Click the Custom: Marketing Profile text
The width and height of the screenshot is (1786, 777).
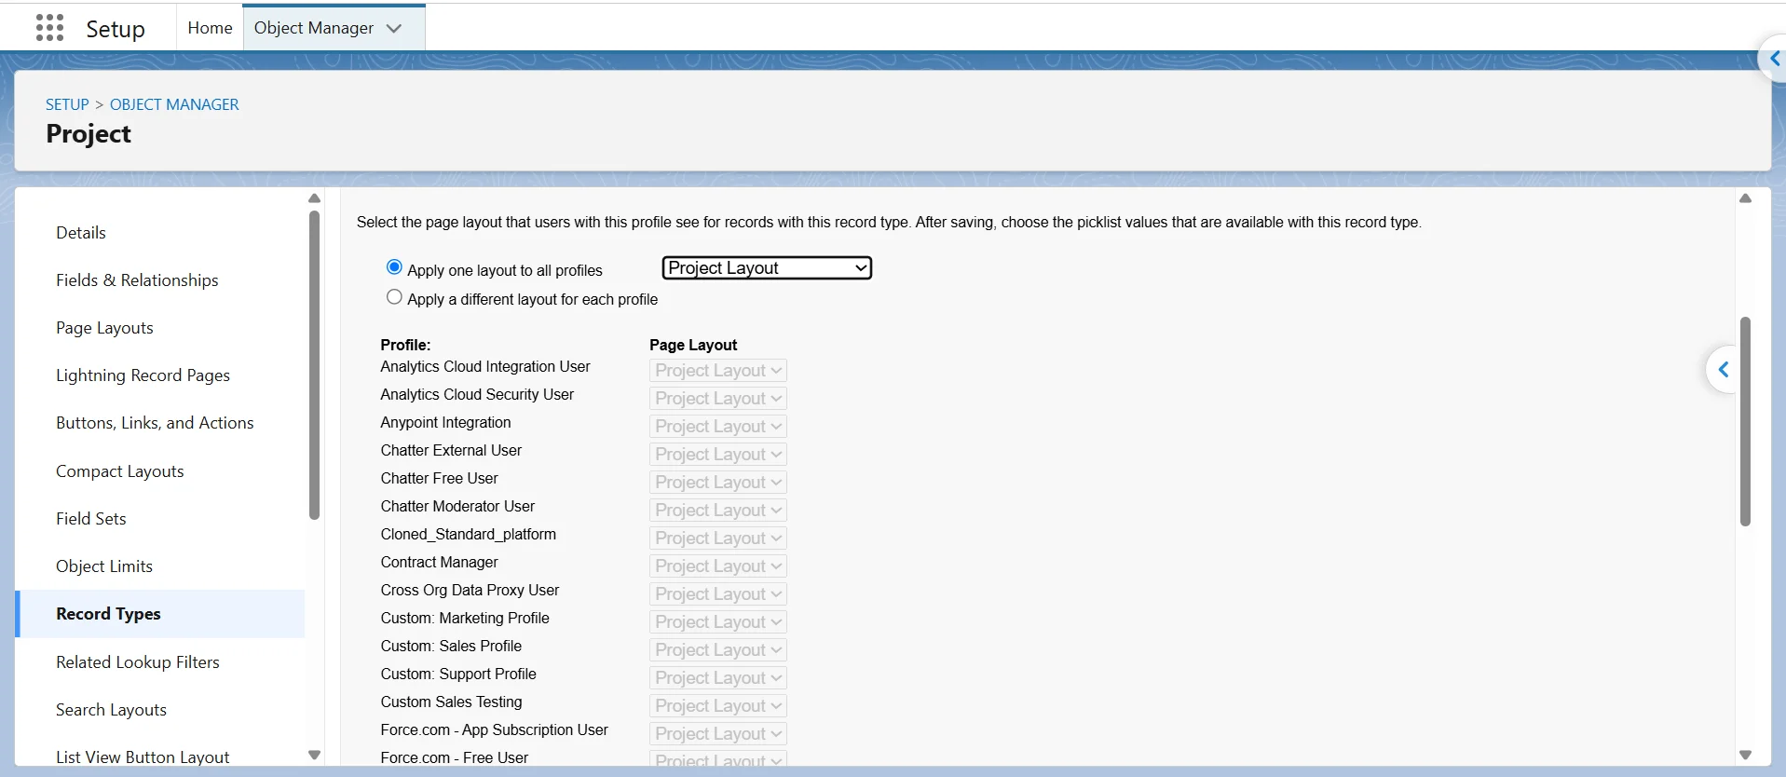point(465,619)
